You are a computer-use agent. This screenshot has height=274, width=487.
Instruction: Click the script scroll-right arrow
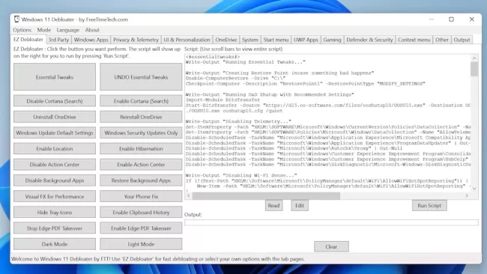[x=467, y=196]
